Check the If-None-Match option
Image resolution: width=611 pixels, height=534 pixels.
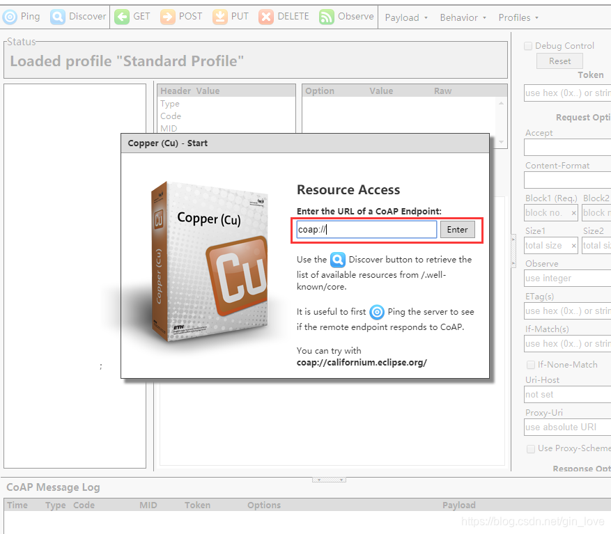530,365
